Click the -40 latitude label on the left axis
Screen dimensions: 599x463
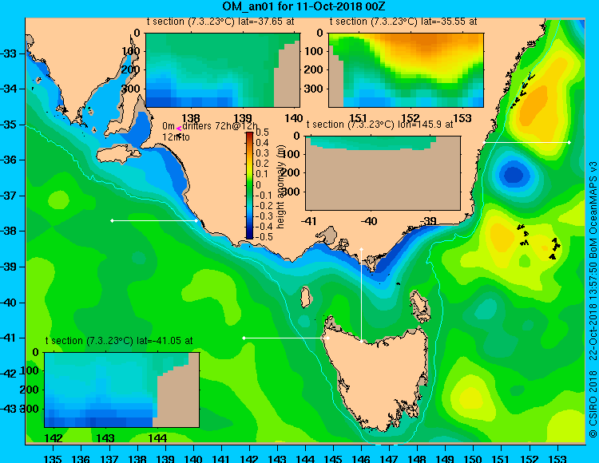[9, 303]
